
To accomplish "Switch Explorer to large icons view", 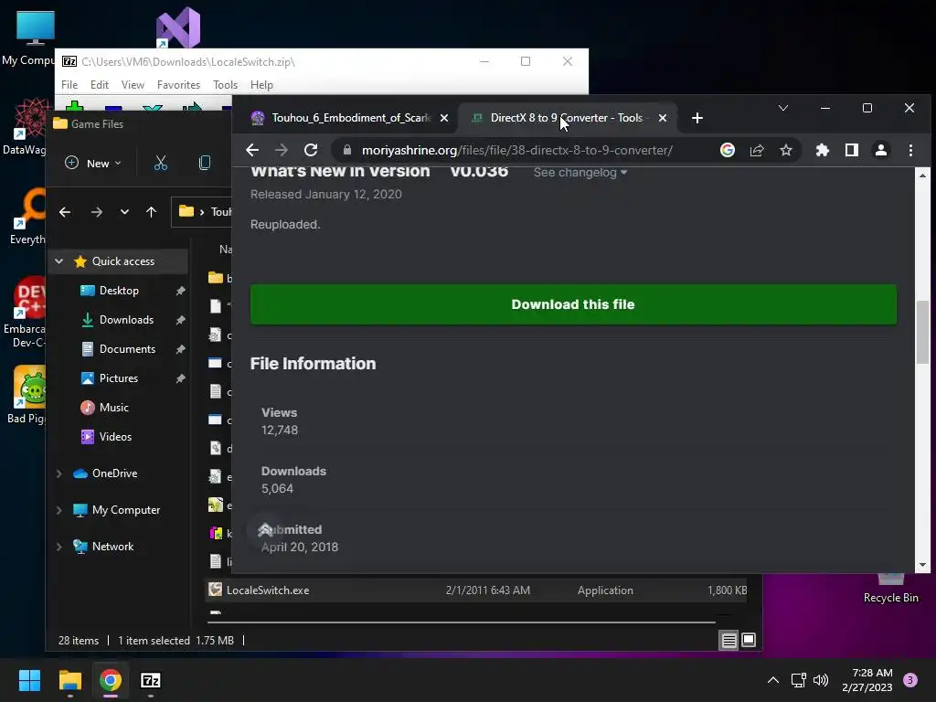I will [x=749, y=641].
